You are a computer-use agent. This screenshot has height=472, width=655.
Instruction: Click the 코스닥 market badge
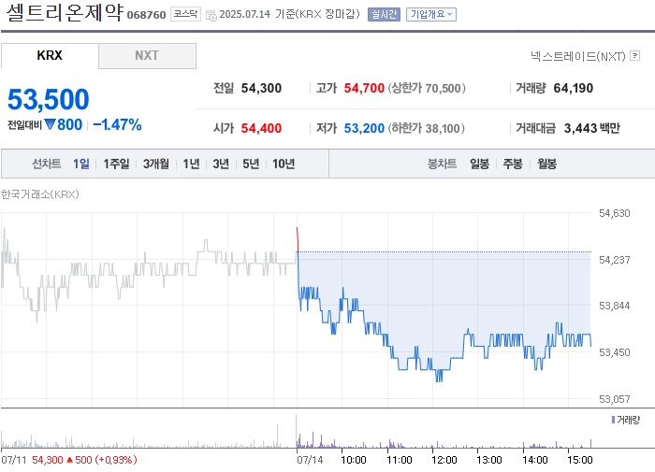tap(185, 14)
